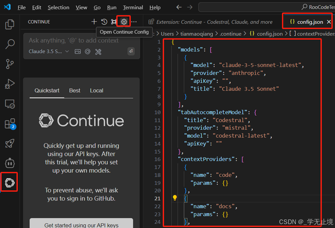
Task: Go back with the left arrow
Action: click(x=179, y=7)
